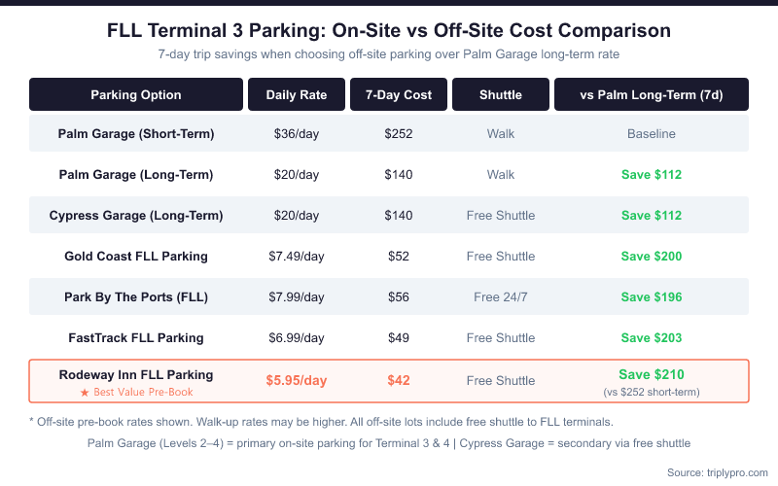The height and width of the screenshot is (486, 778).
Task: Click the FLL Terminal 3 Parking title
Action: tap(389, 30)
